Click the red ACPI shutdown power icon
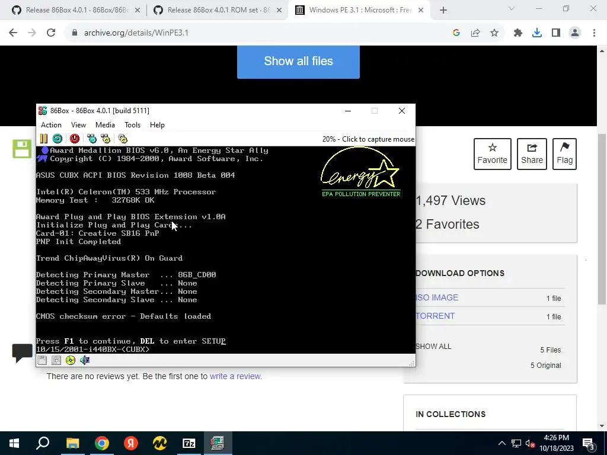Screen dimensions: 607x455 click(x=74, y=139)
